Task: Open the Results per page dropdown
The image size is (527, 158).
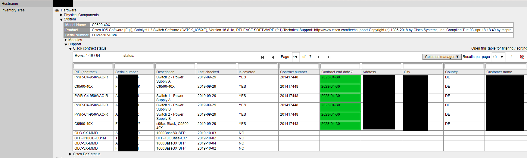Action: pos(498,57)
